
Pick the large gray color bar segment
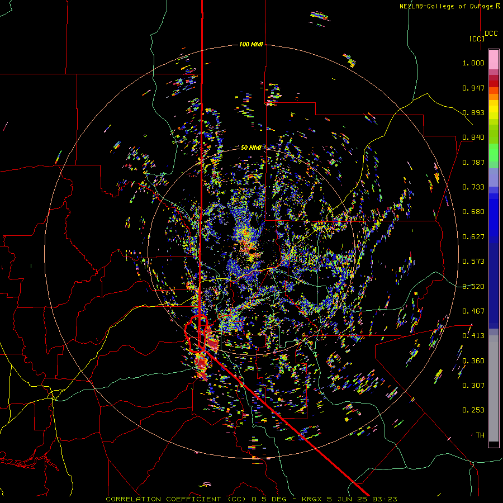[493, 391]
